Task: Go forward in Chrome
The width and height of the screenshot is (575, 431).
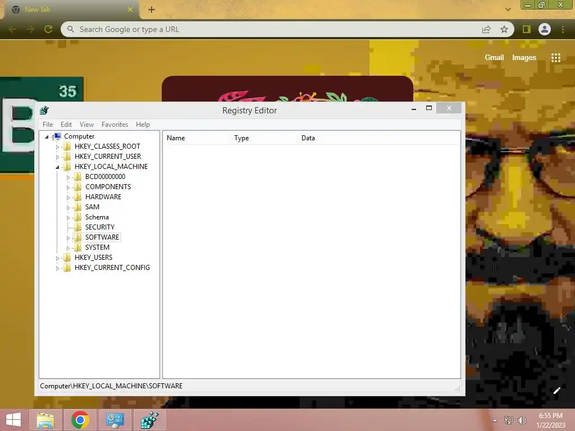Action: [x=30, y=29]
